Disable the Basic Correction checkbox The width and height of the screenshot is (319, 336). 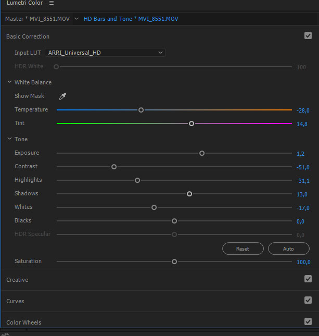coord(308,36)
